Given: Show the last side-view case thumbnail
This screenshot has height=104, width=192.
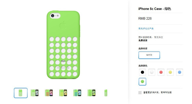Looking at the screenshot, I should [106, 93].
